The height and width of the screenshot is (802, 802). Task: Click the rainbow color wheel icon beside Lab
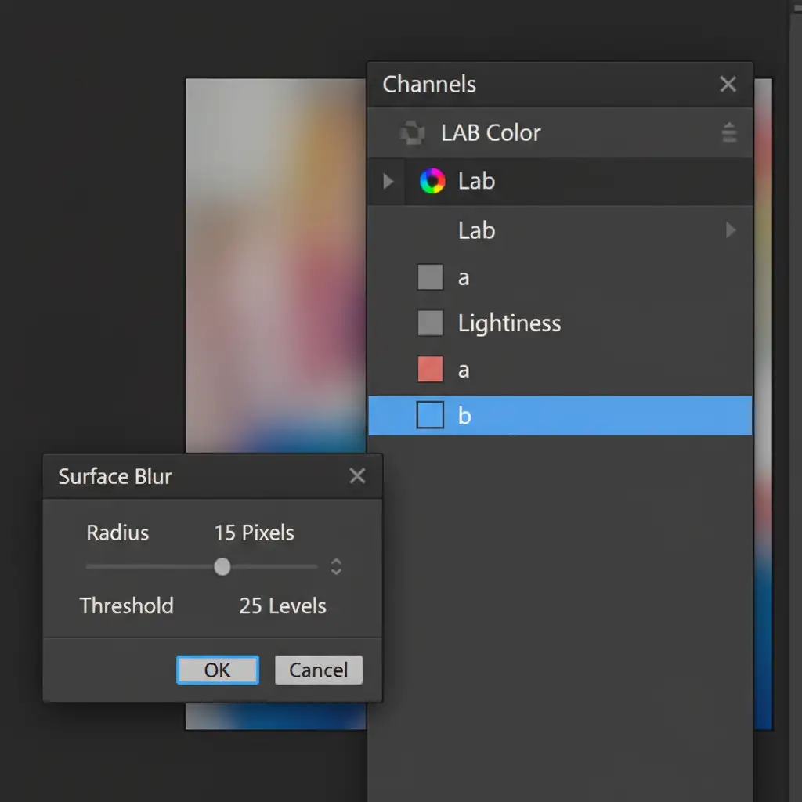pos(432,182)
